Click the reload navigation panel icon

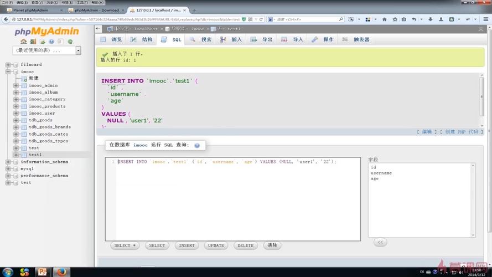pyautogui.click(x=70, y=42)
